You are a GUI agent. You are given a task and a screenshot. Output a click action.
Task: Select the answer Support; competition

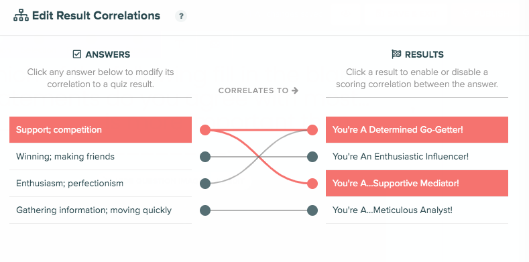coord(101,130)
